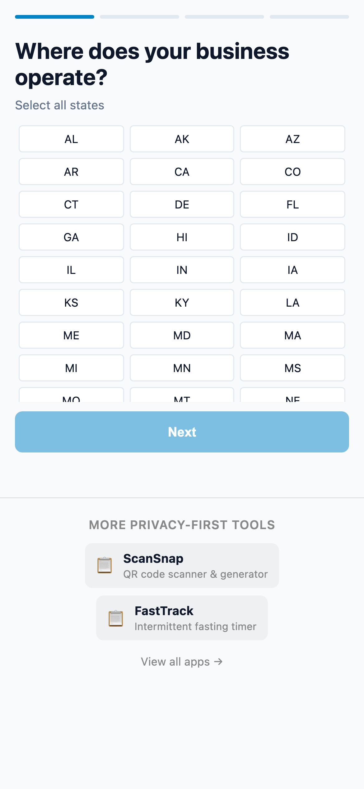Toggle the AL state selection
364x789 pixels.
tap(71, 139)
